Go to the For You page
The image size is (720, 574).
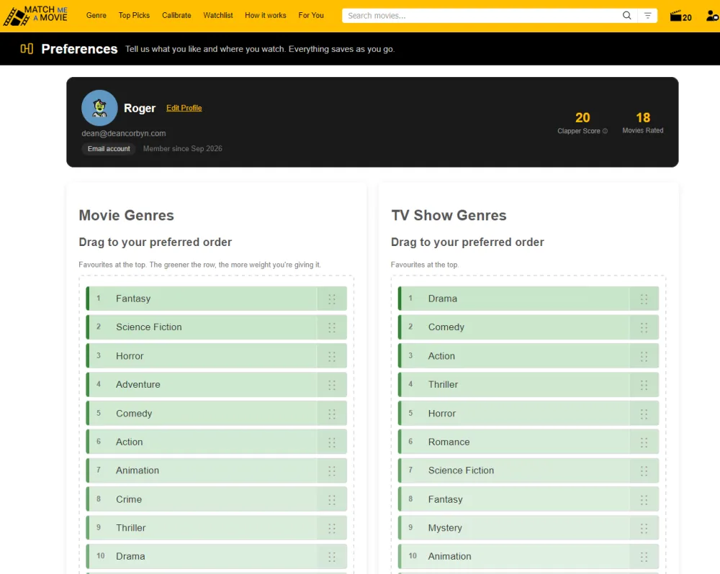pyautogui.click(x=311, y=16)
